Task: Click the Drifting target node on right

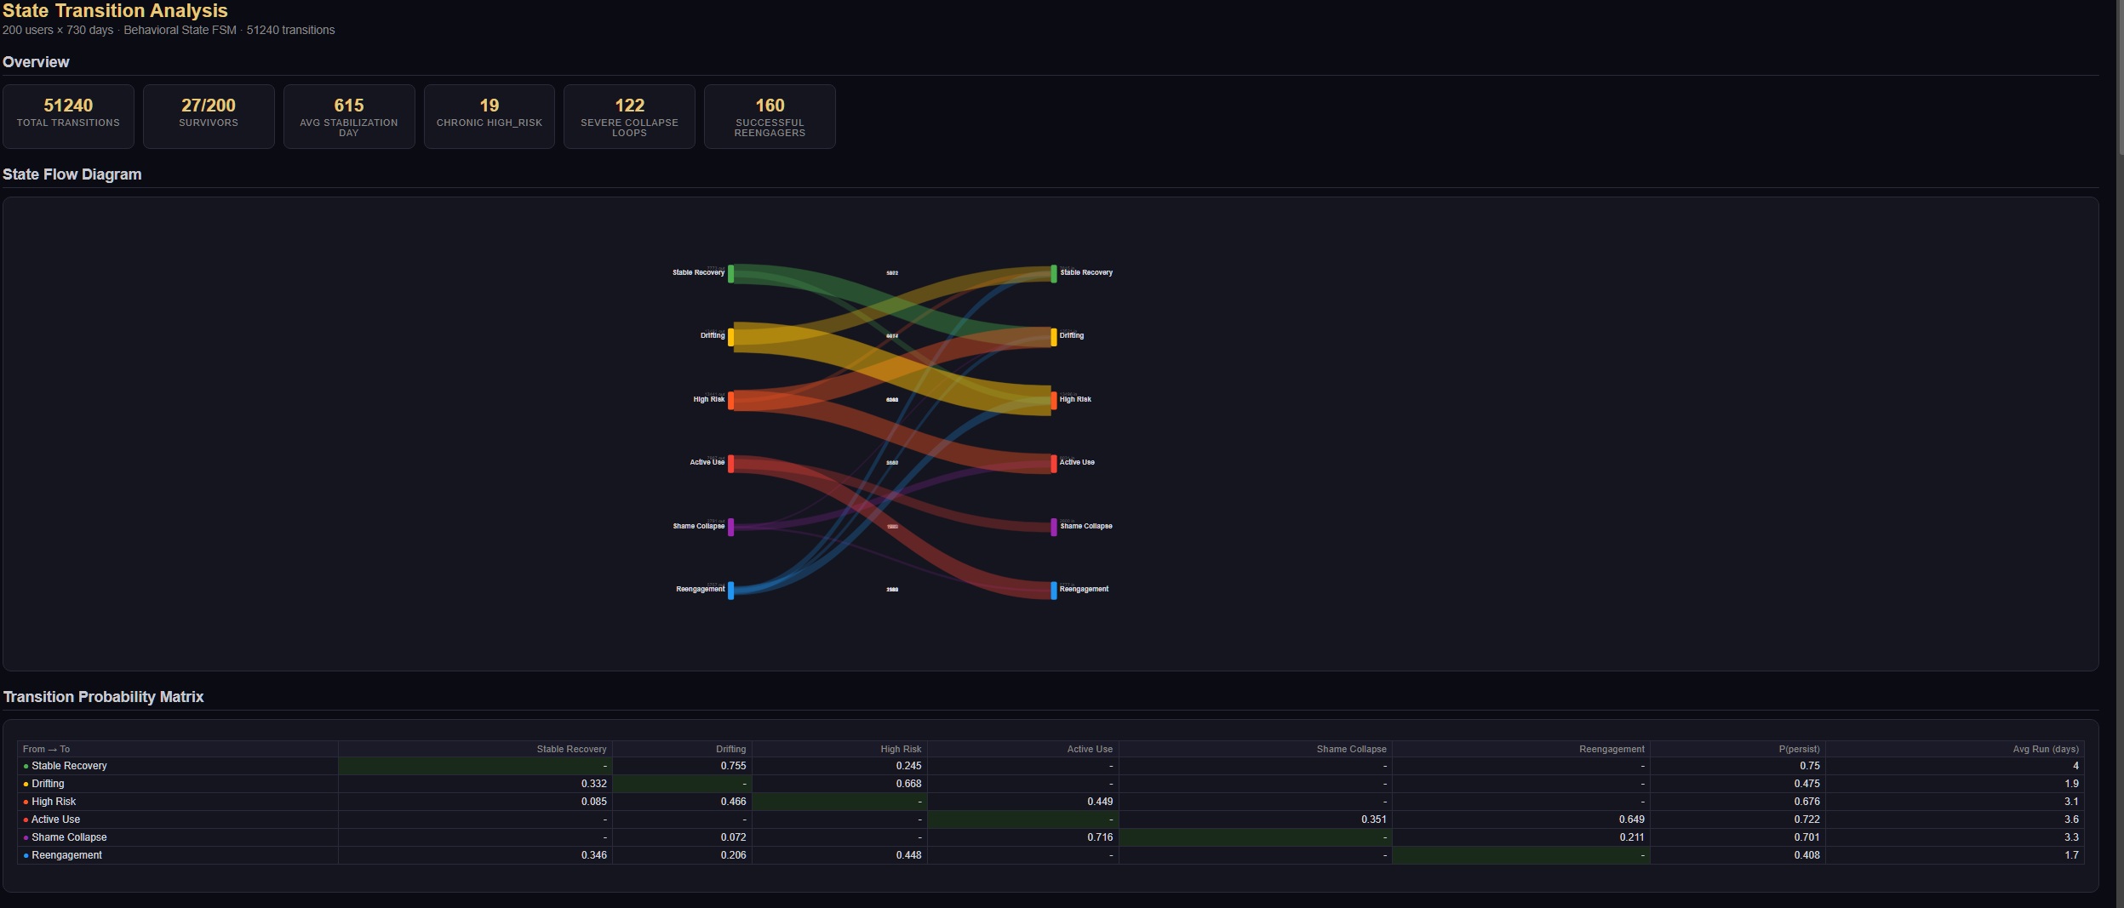Action: click(x=1054, y=337)
